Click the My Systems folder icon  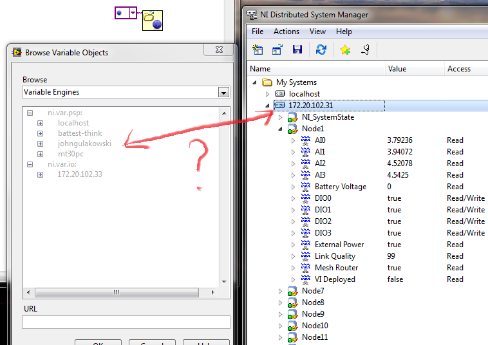click(x=267, y=82)
